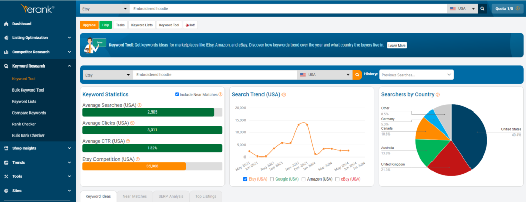Expand the Competitor Research menu
This screenshot has height=202, width=526.
(69, 52)
